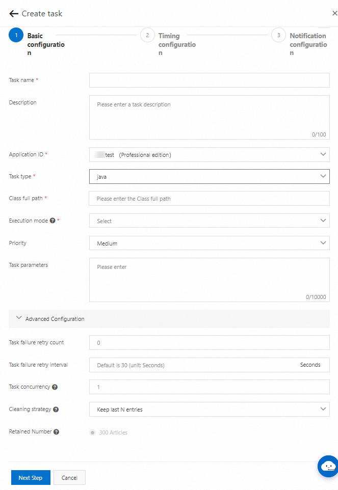The width and height of the screenshot is (338, 490).
Task: Click the Next Step button
Action: point(31,478)
